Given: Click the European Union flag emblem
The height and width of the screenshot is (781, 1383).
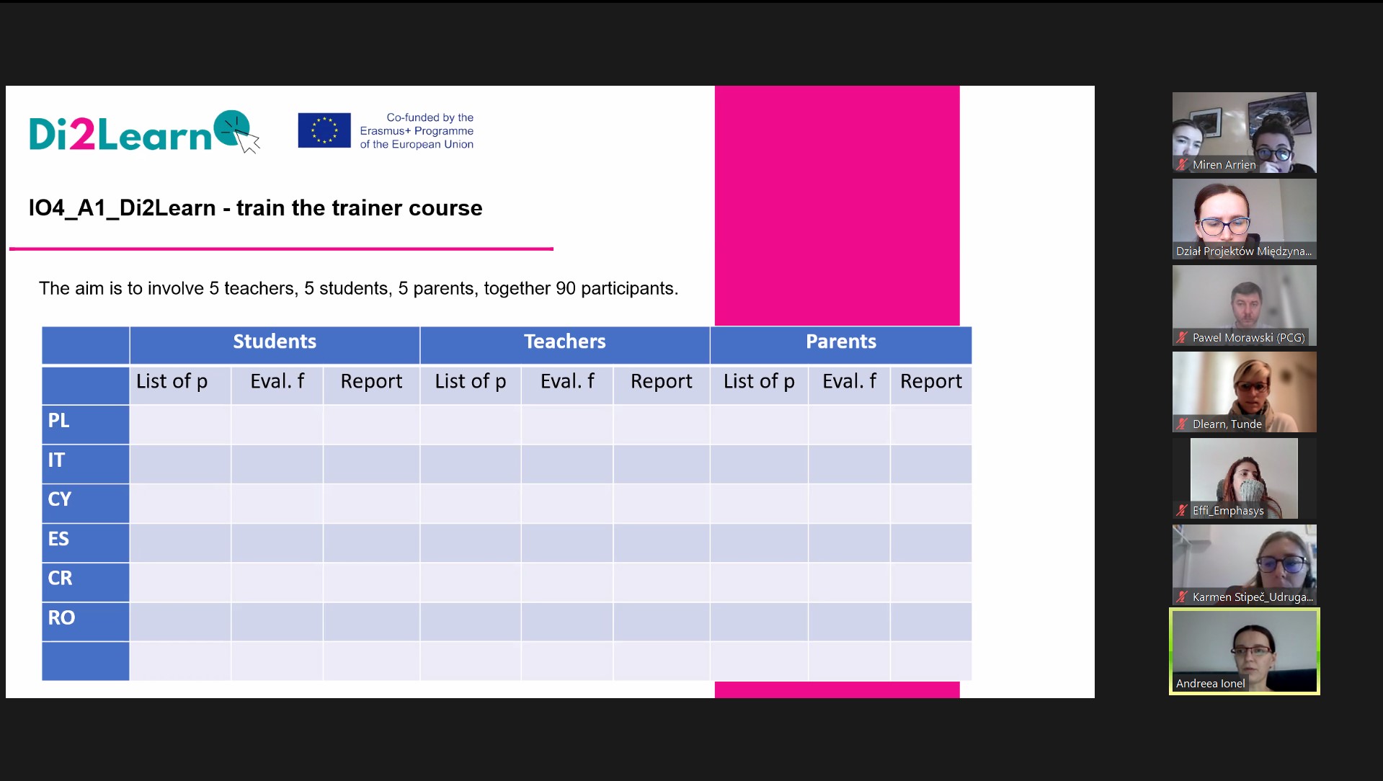Looking at the screenshot, I should click(x=324, y=130).
